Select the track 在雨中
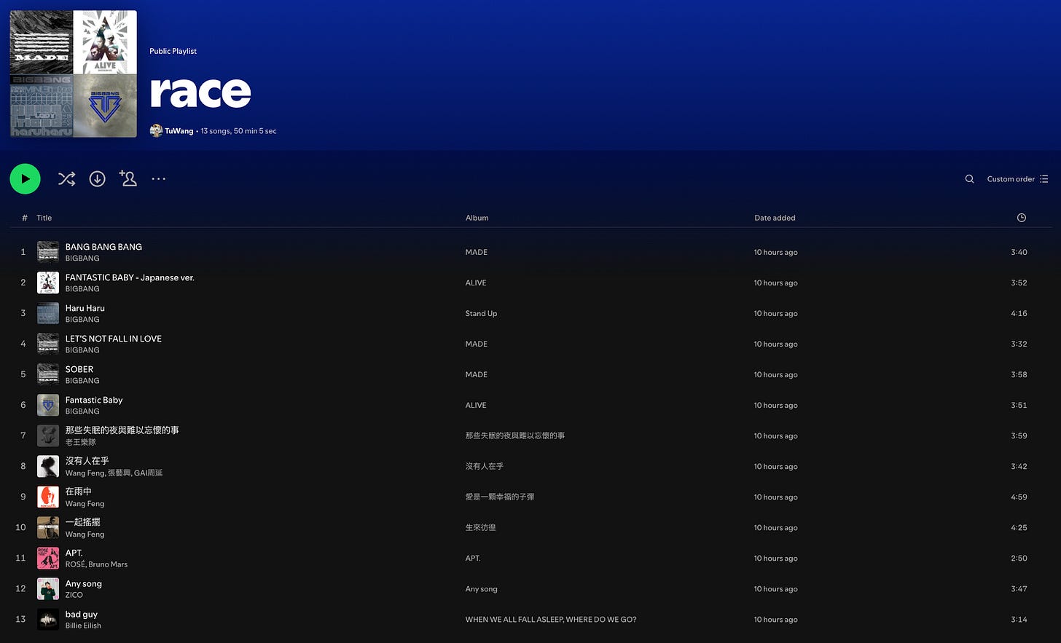 (79, 492)
